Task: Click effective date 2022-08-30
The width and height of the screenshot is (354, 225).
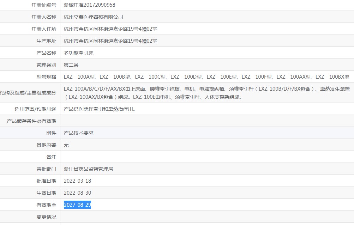Action: click(77, 193)
